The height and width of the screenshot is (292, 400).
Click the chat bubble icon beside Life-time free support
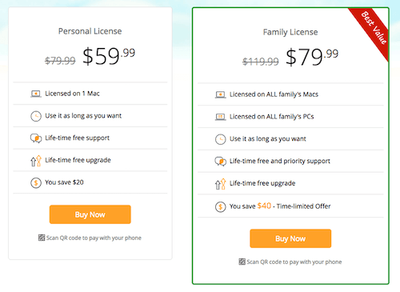[36, 138]
